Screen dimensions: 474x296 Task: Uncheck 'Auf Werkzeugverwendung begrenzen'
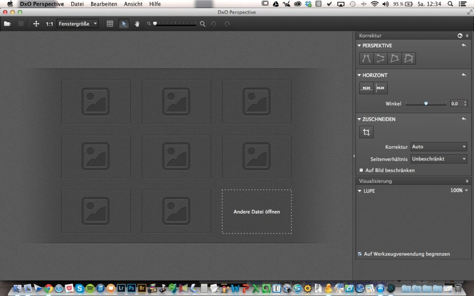point(360,254)
